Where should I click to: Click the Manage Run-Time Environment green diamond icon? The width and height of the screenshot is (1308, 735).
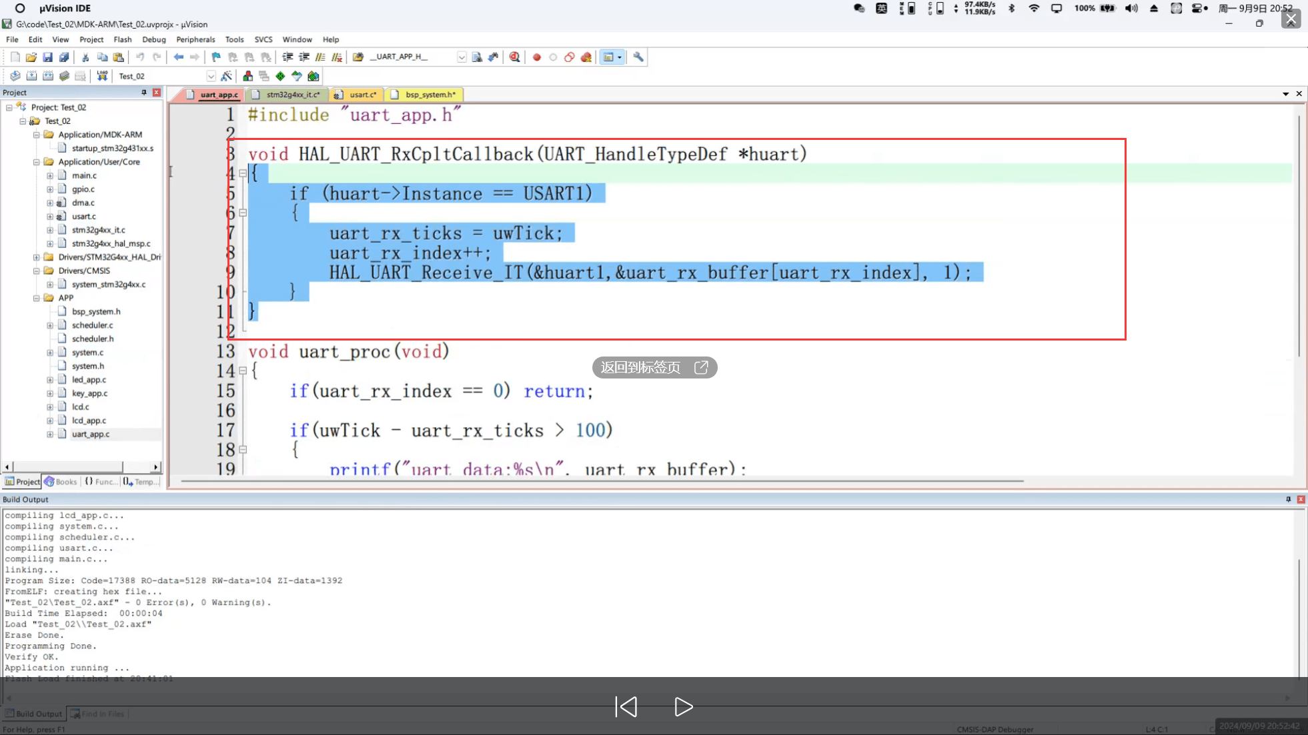[280, 76]
